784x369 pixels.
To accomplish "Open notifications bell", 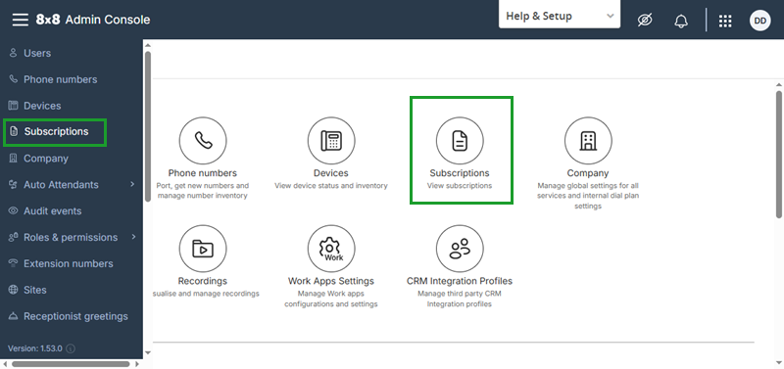I will [x=681, y=21].
